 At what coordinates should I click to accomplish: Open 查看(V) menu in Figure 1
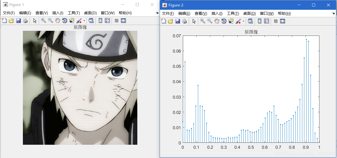[42, 13]
